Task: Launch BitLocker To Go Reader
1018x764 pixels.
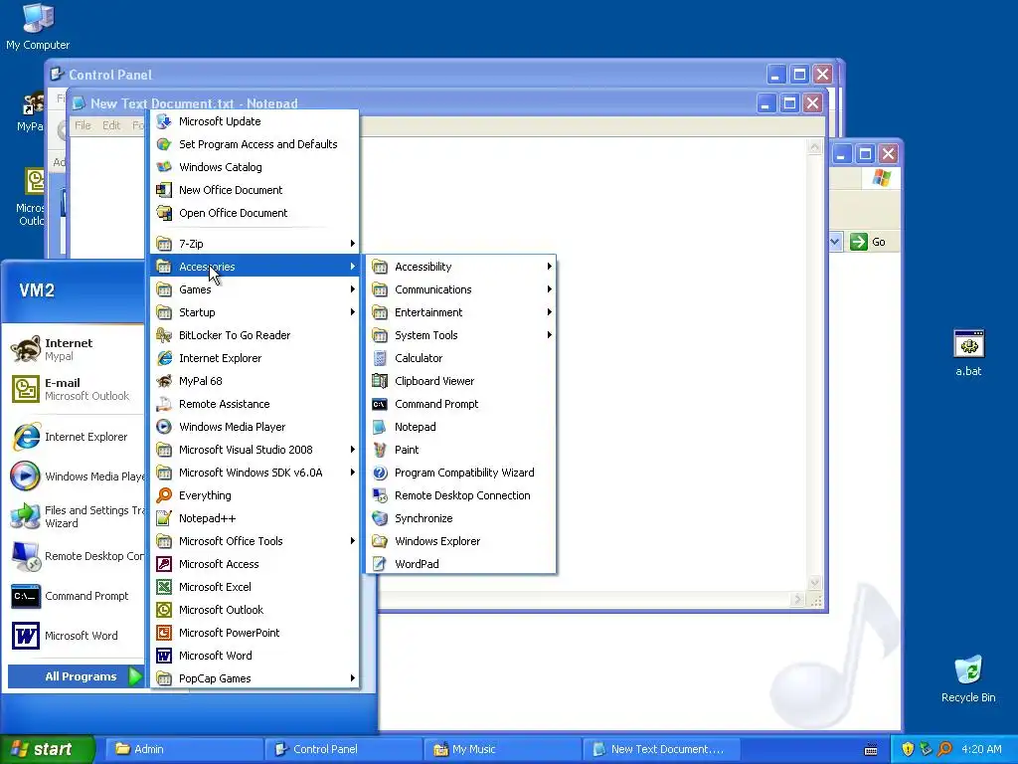Action: pos(254,335)
